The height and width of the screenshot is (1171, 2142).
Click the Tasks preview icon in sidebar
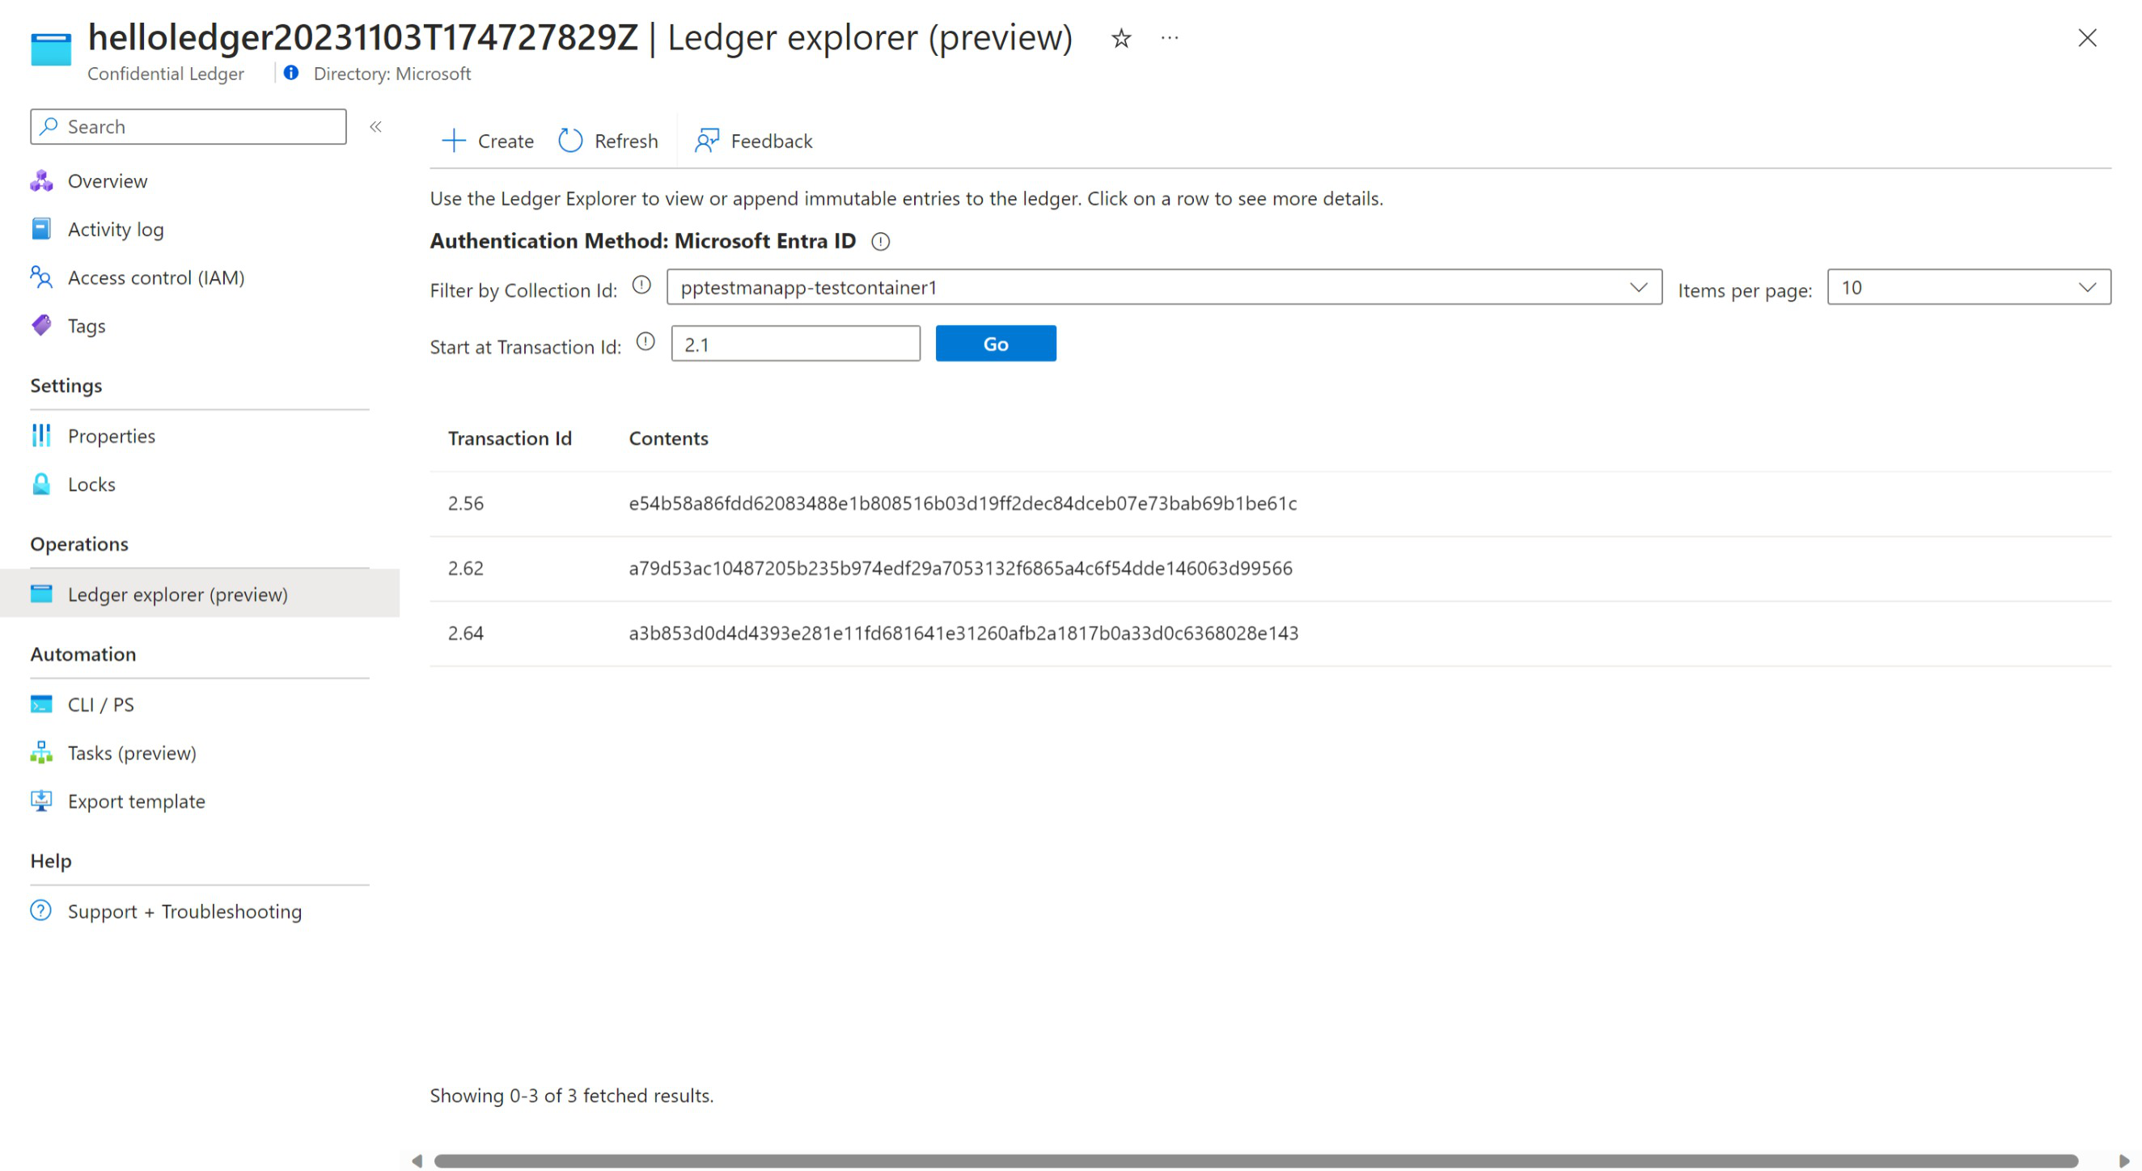coord(42,753)
